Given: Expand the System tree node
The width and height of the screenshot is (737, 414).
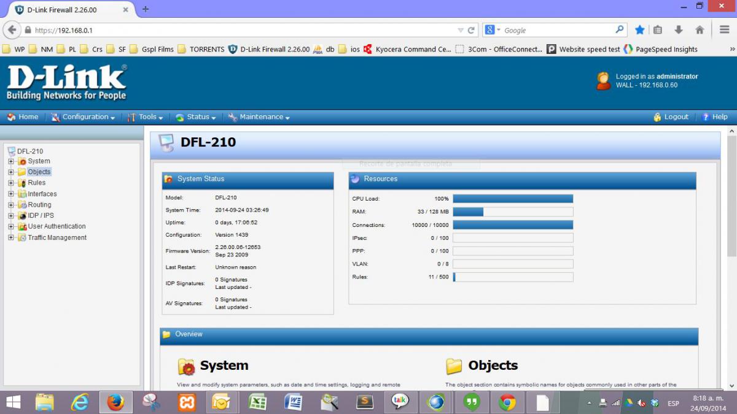Looking at the screenshot, I should click(x=10, y=161).
